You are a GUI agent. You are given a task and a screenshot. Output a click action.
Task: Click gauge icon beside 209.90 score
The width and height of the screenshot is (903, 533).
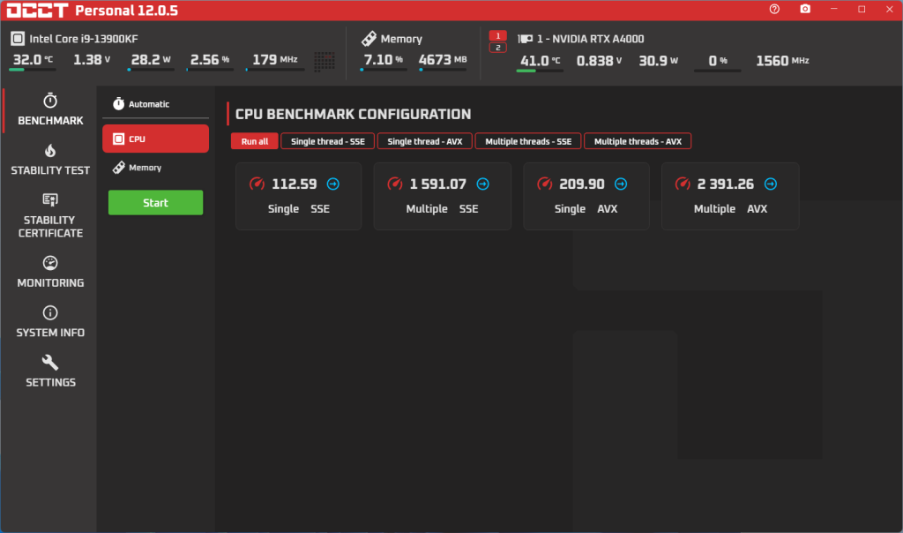tap(545, 184)
